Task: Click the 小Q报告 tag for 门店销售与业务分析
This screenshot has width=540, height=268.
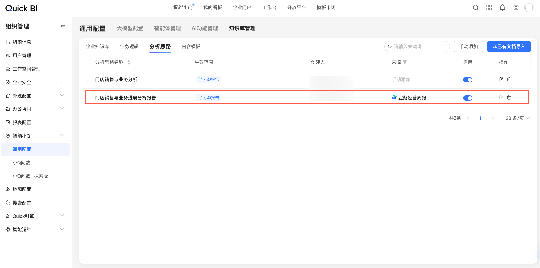Action: (208, 79)
